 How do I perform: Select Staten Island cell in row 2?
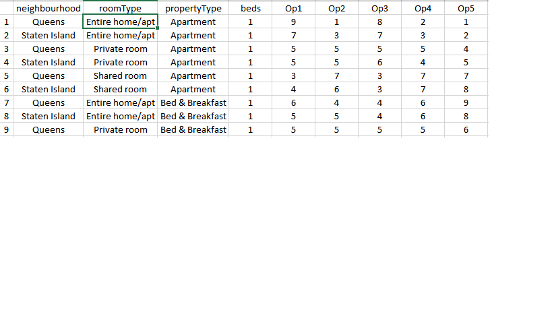point(49,36)
